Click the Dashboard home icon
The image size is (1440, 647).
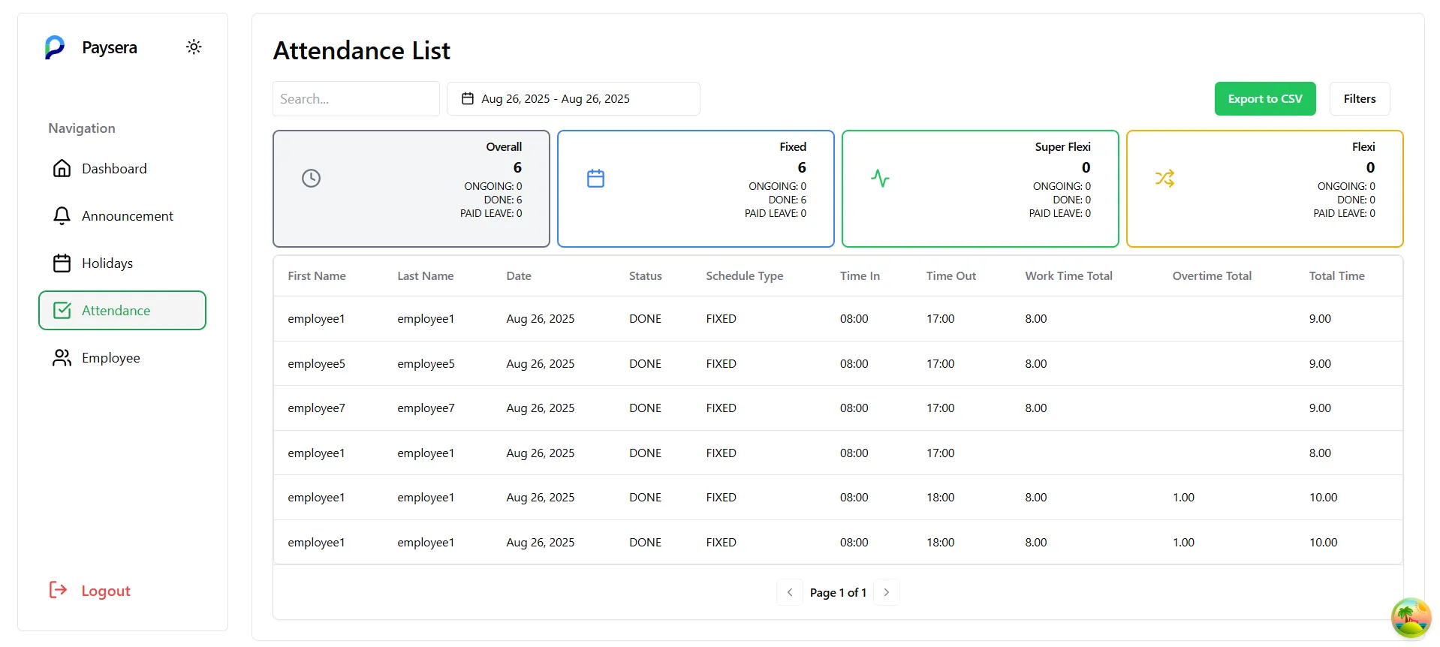tap(62, 168)
